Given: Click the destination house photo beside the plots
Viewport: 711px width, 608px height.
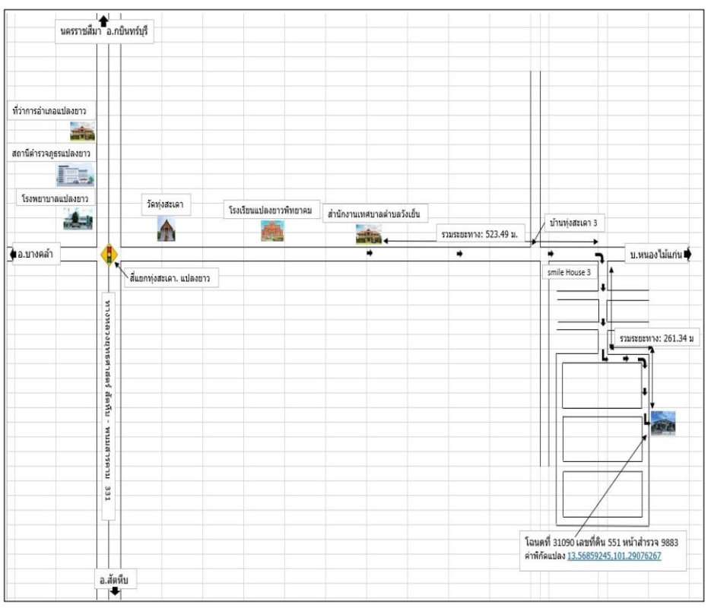Looking at the screenshot, I should 662,423.
